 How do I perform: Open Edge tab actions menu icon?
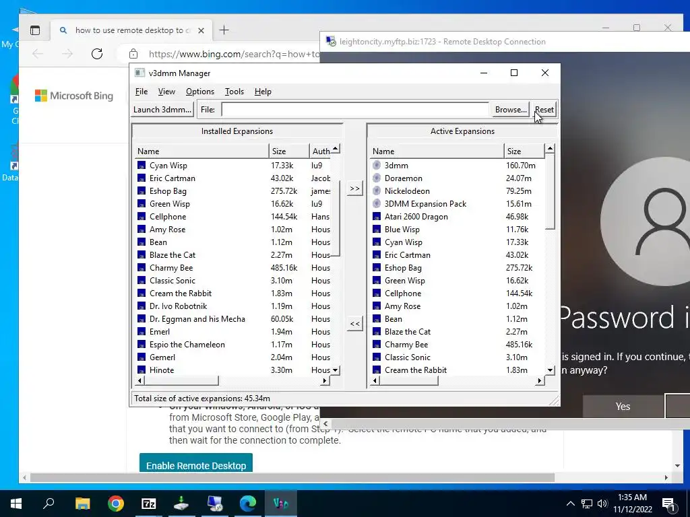coord(35,30)
